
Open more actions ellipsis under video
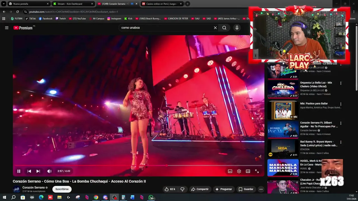click(x=261, y=189)
